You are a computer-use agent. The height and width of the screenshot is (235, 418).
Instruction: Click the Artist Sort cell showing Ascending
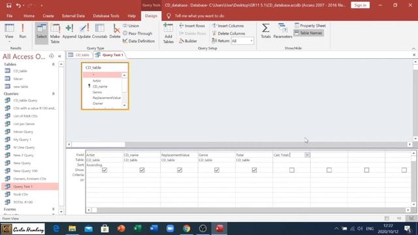[x=104, y=165]
